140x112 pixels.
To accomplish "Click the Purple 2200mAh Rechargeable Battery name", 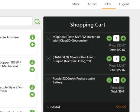I will (74, 80).
